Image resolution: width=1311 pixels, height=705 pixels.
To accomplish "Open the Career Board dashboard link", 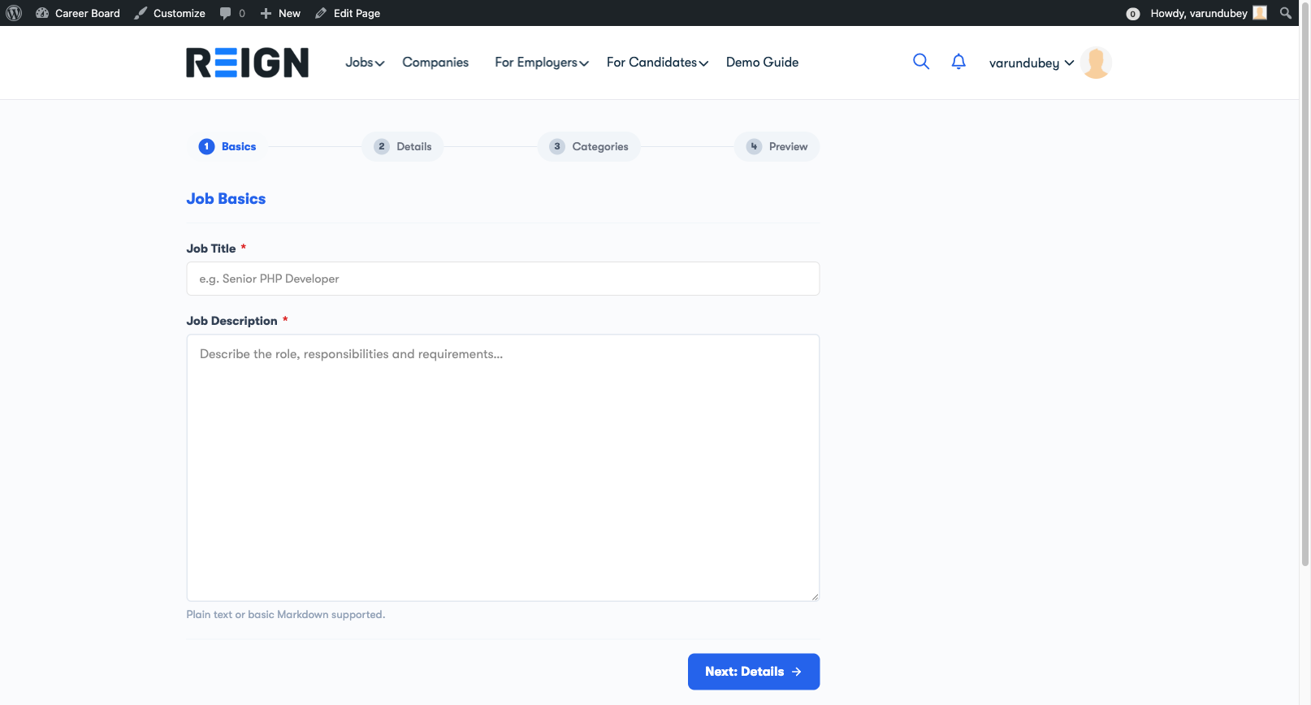I will click(x=78, y=13).
